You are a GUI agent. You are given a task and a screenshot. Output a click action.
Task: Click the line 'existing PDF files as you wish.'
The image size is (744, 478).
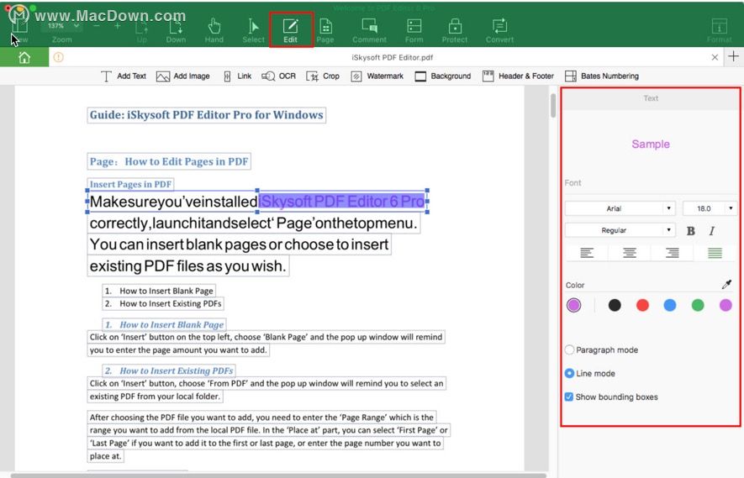coord(188,266)
